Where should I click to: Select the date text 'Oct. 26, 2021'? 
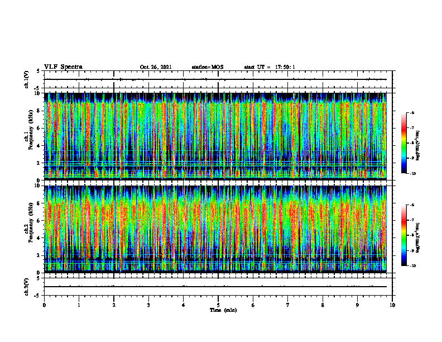click(156, 67)
